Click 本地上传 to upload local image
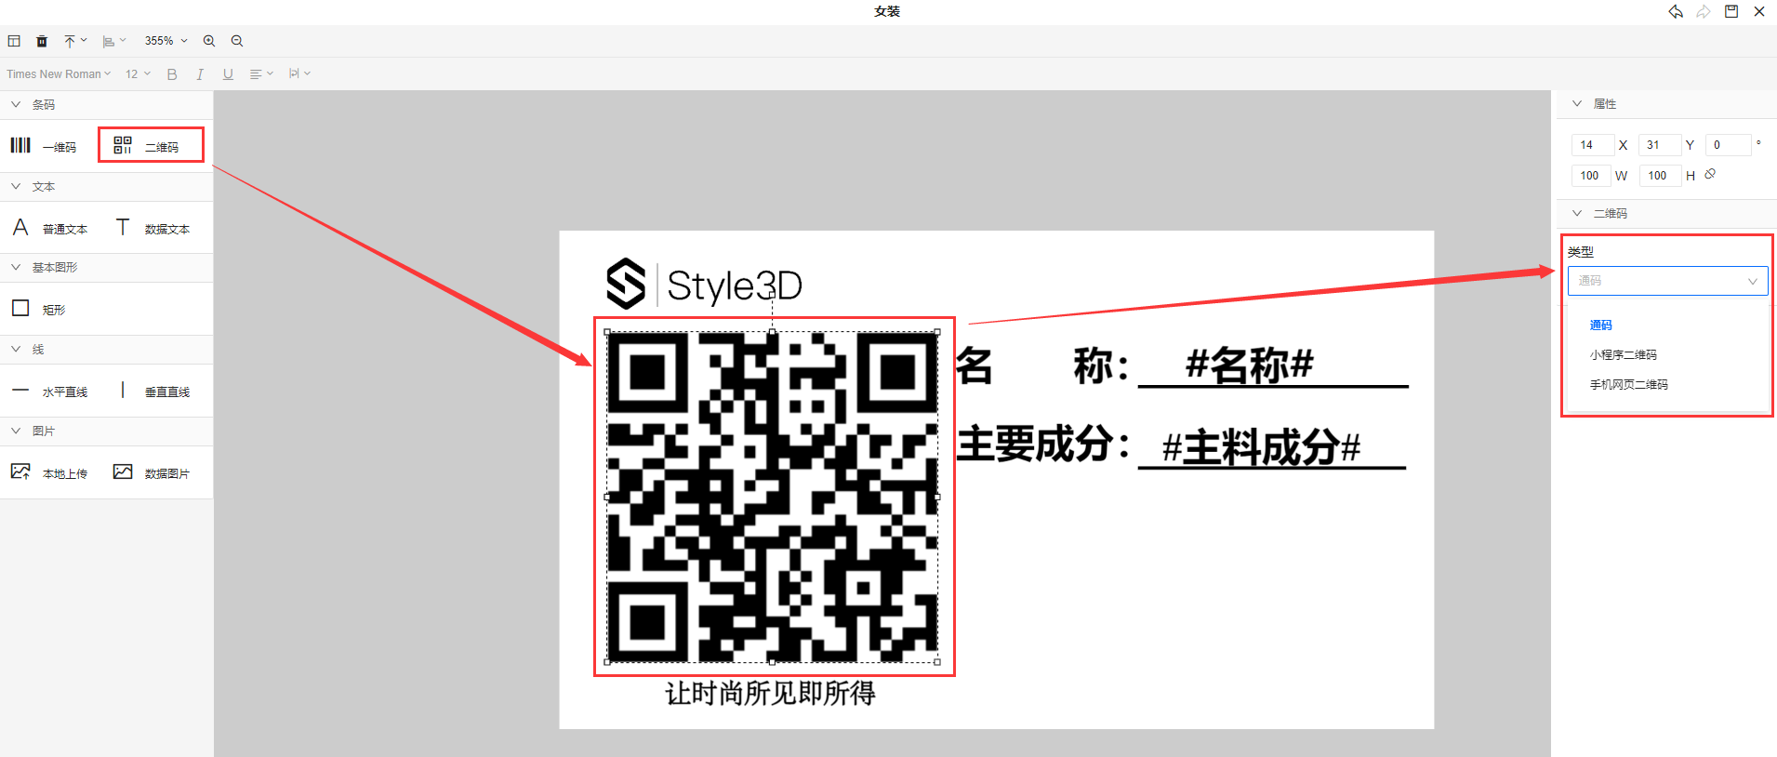This screenshot has height=757, width=1777. [50, 473]
